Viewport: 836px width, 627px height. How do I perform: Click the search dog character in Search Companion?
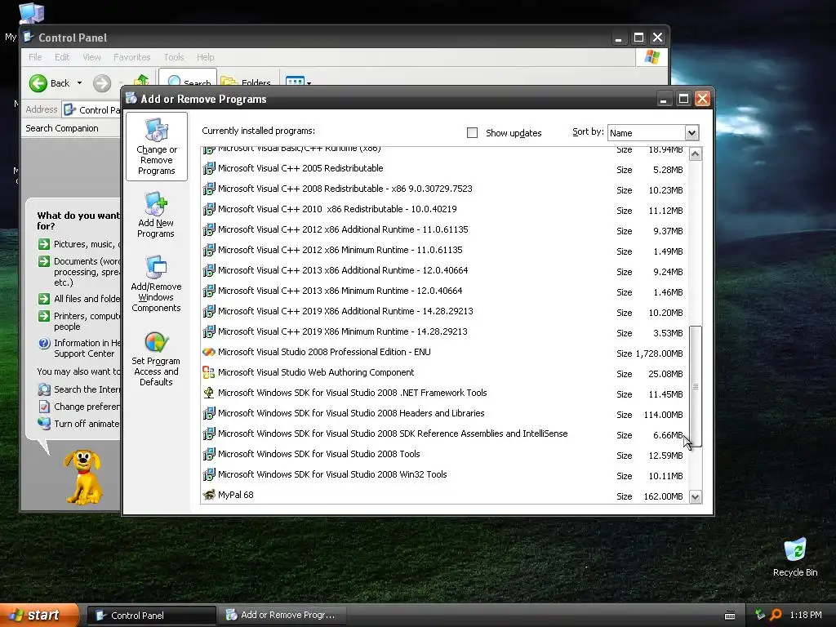[82, 477]
